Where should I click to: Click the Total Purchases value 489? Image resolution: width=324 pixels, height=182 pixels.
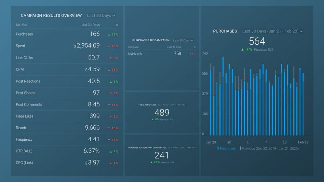[x=162, y=112]
